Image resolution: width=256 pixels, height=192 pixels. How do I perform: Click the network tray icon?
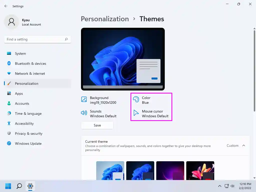226,186
